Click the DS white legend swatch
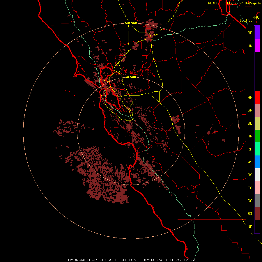 tap(257, 175)
